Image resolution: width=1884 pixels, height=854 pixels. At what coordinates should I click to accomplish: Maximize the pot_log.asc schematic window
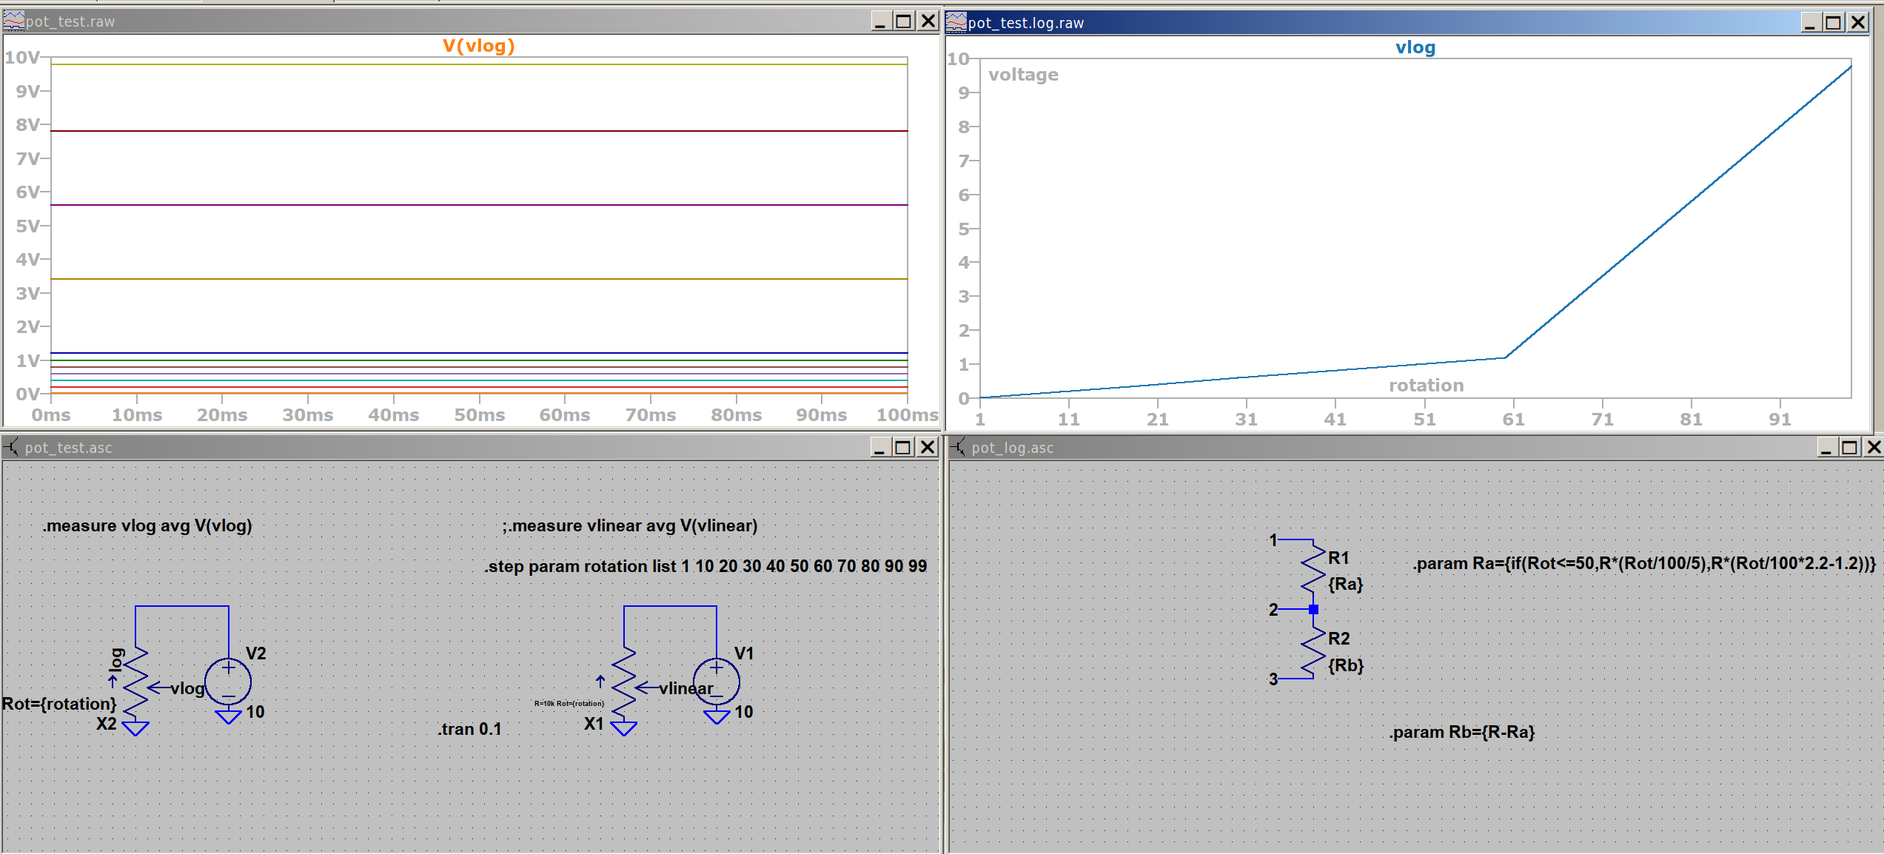(1849, 447)
